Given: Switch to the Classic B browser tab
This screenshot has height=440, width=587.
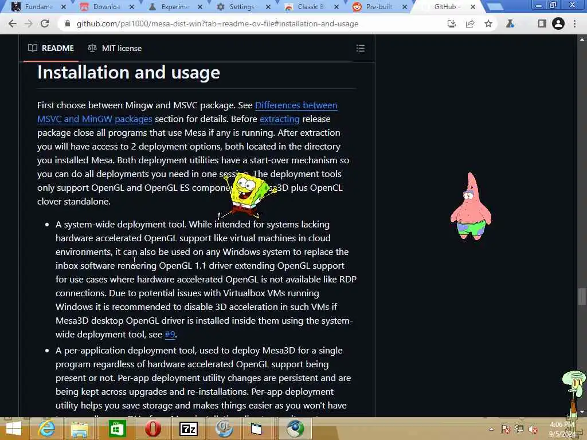Looking at the screenshot, I should (311, 7).
